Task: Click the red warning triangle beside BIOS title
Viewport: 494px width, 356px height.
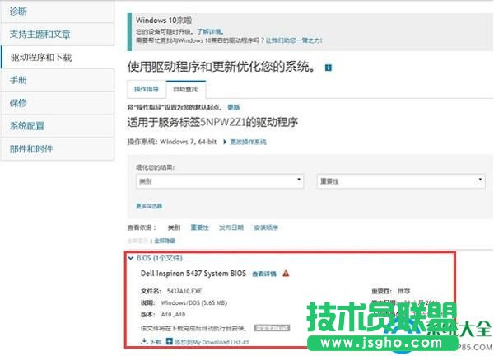Action: [285, 273]
